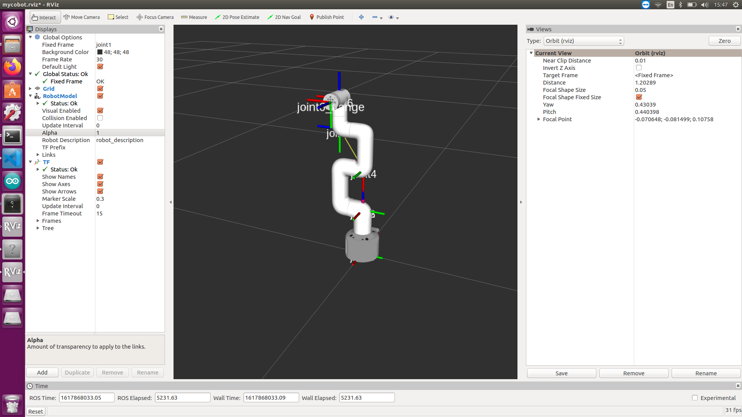Enable the Invert Z Axis checkbox
Viewport: 742px width, 417px height.
click(639, 68)
